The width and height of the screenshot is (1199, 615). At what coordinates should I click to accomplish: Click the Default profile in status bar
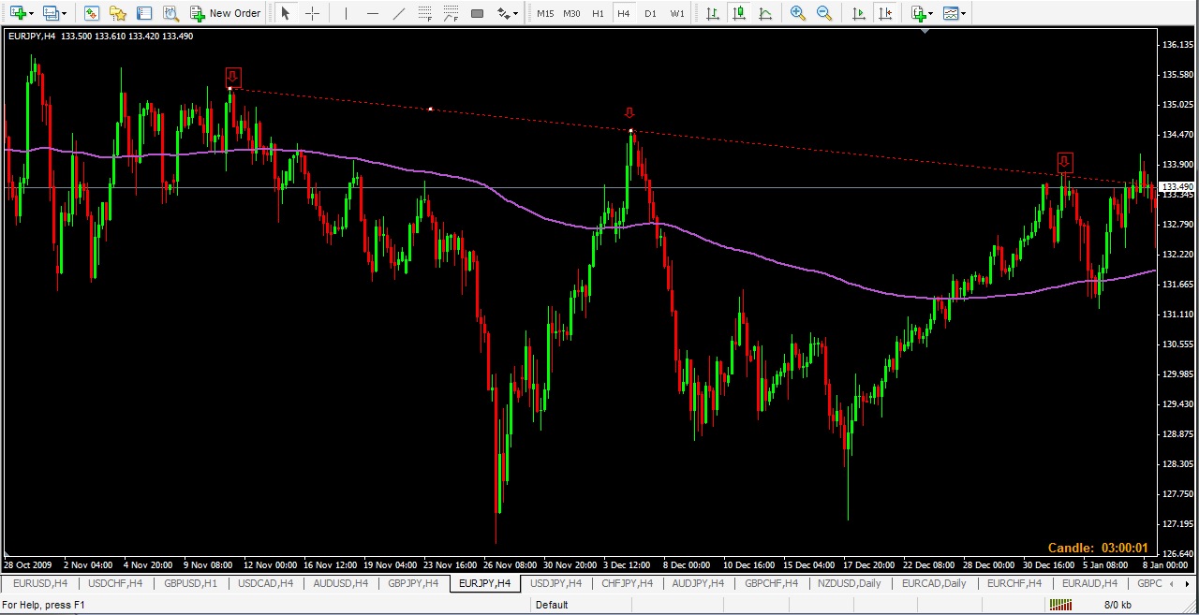coord(552,605)
